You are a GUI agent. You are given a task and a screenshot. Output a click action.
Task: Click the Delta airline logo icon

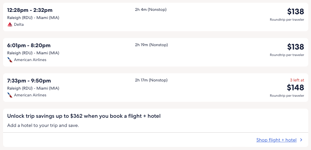[x=10, y=24]
